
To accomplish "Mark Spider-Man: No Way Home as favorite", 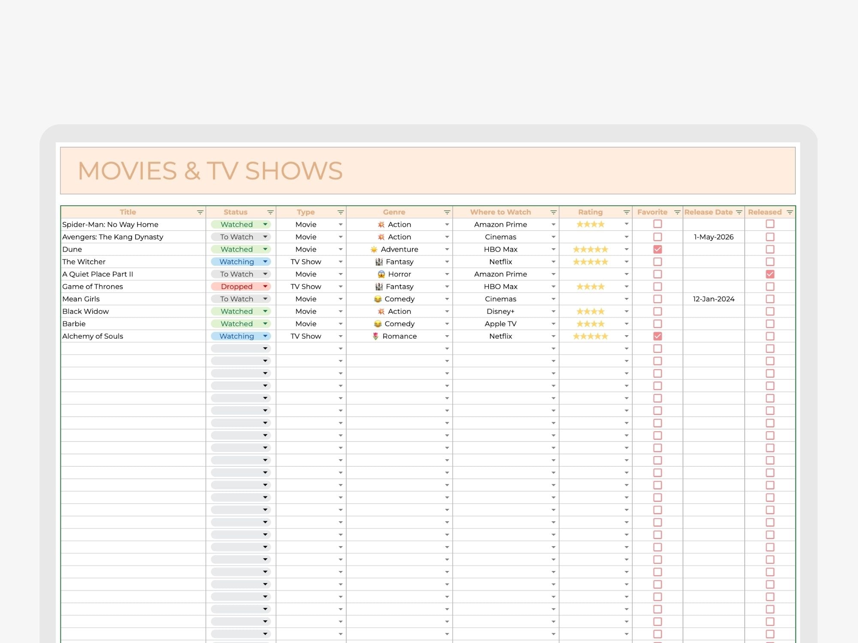I will (657, 224).
